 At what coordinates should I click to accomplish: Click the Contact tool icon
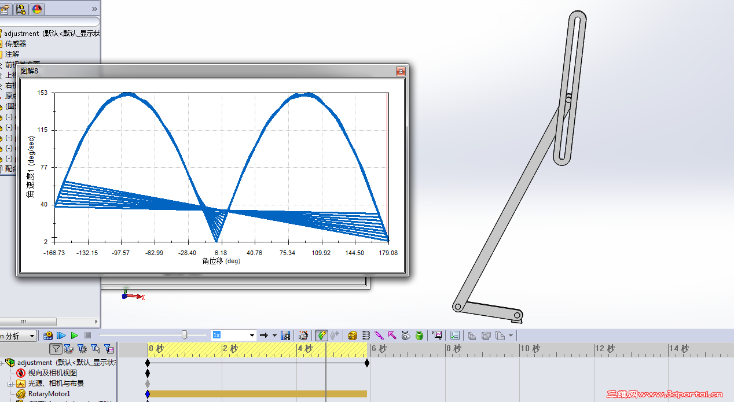click(406, 335)
